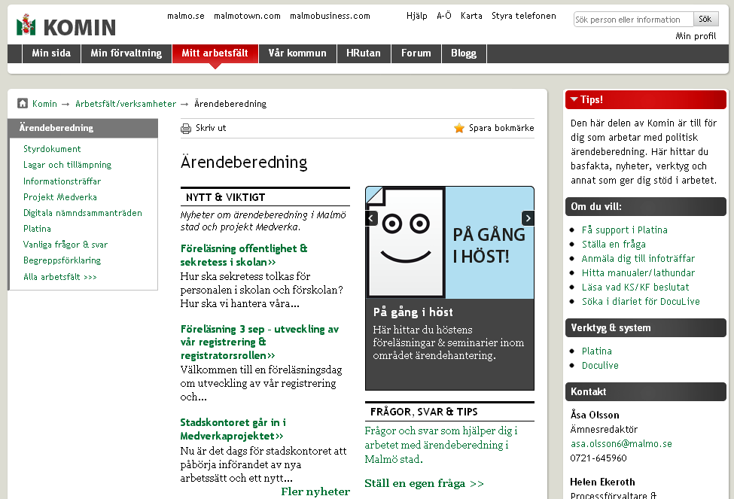Open Ställa en fråga link
This screenshot has height=499, width=734.
coord(614,245)
